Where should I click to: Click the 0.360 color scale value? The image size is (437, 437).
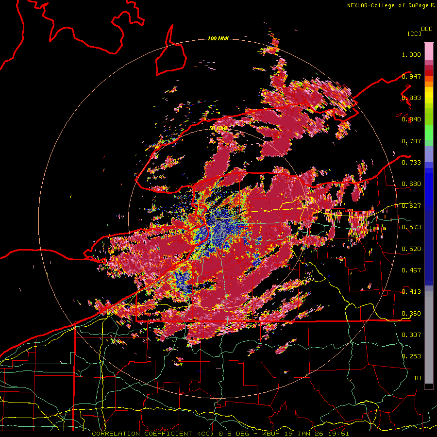click(411, 314)
